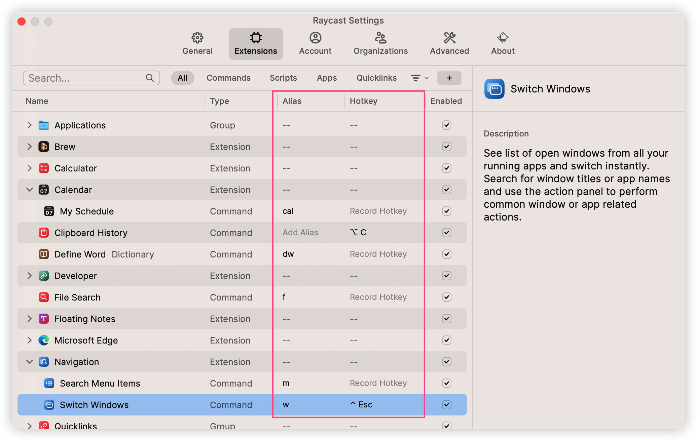The width and height of the screenshot is (697, 441).
Task: Disable the Brew extension checkbox
Action: pyautogui.click(x=446, y=147)
